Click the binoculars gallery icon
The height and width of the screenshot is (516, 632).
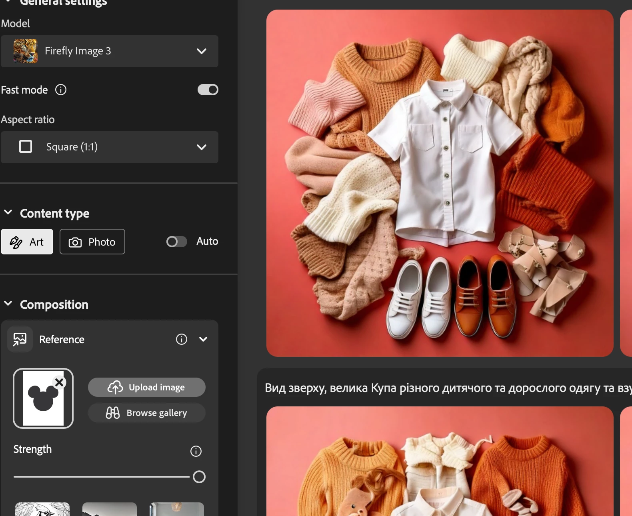click(x=113, y=413)
